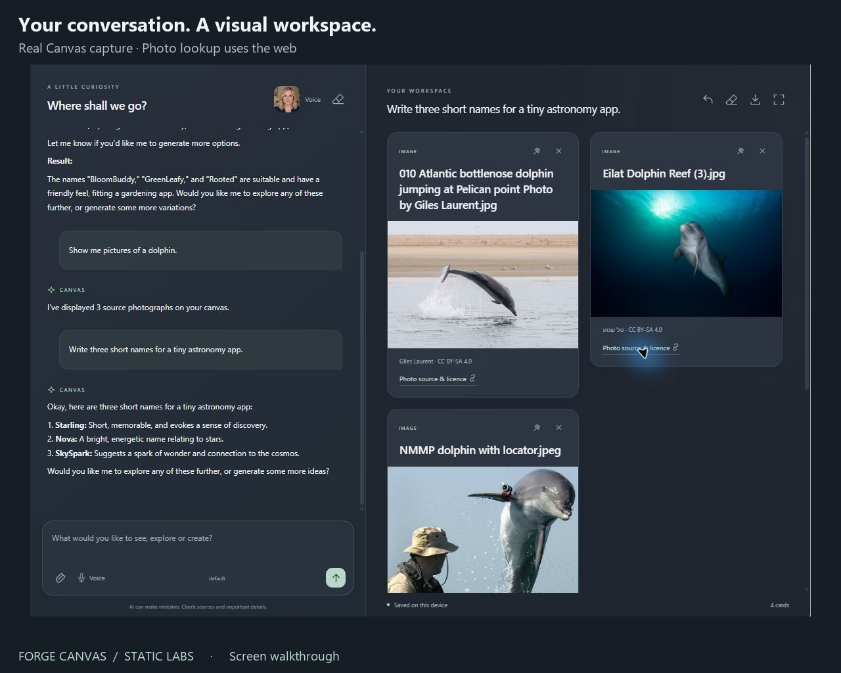Click the 'Eilat Dolphin Reef (3).jpg' card title
Screen dimensions: 841x673
[x=664, y=174]
